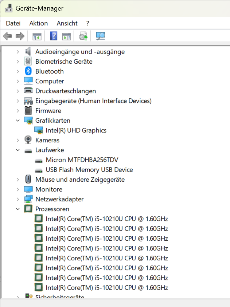Image resolution: width=230 pixels, height=307 pixels.
Task: Click the scan for hardware changes icon
Action: coord(100,36)
